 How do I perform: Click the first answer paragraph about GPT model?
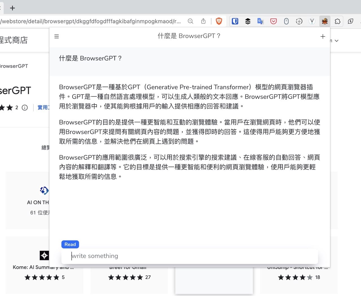tap(189, 97)
